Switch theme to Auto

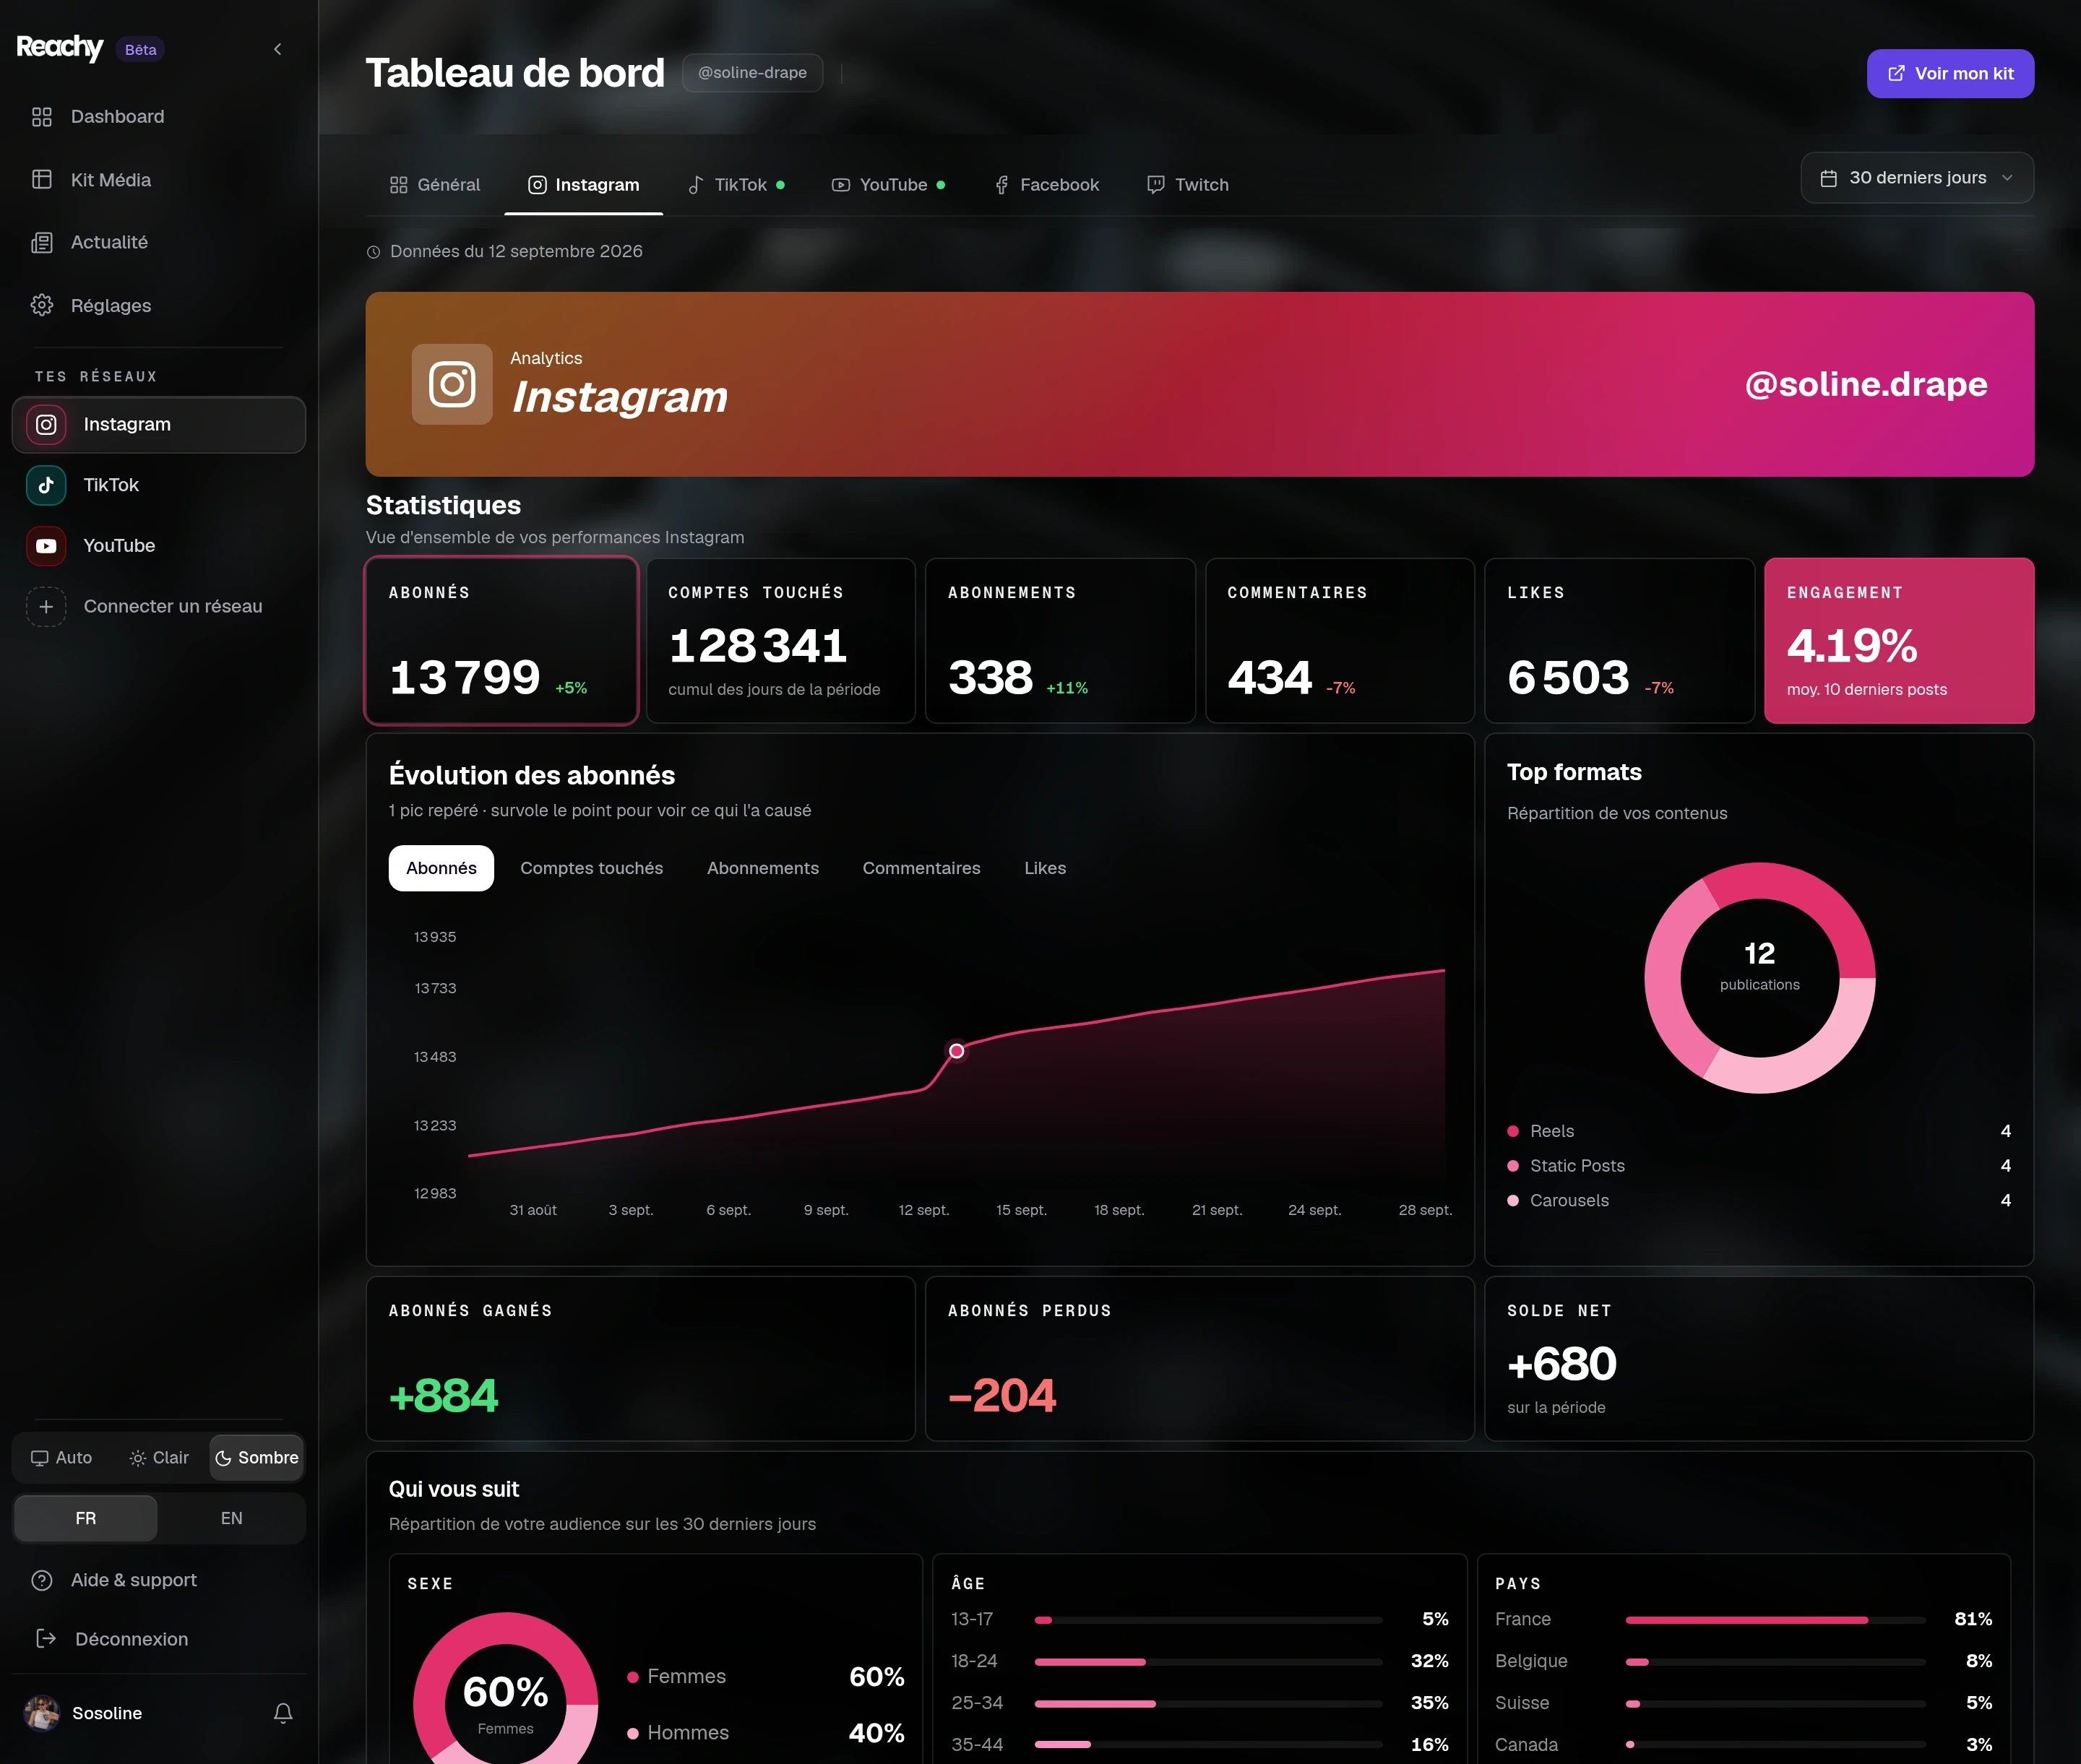tap(62, 1458)
